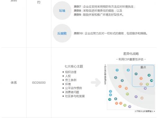This screenshot has height=118, width=158.
Task: Click the 公平运作惯例 list item
Action: 73,88
